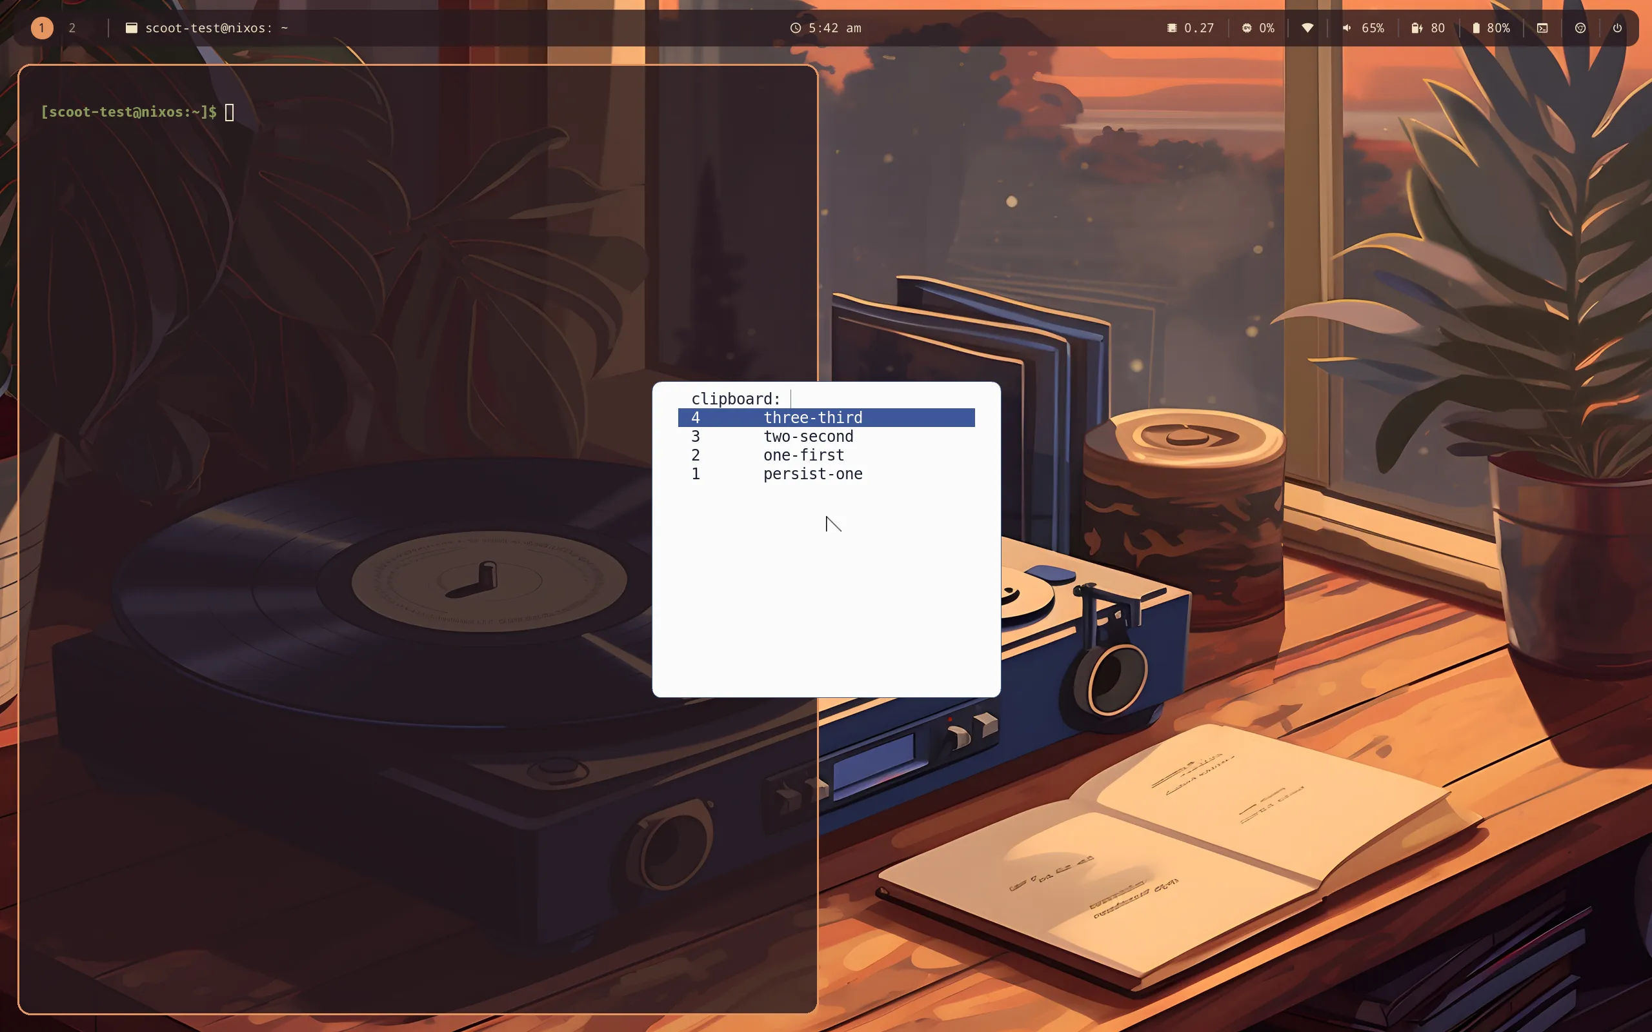This screenshot has width=1652, height=1032.
Task: Click the memory chip icon beside 0.27
Action: pos(1171,28)
